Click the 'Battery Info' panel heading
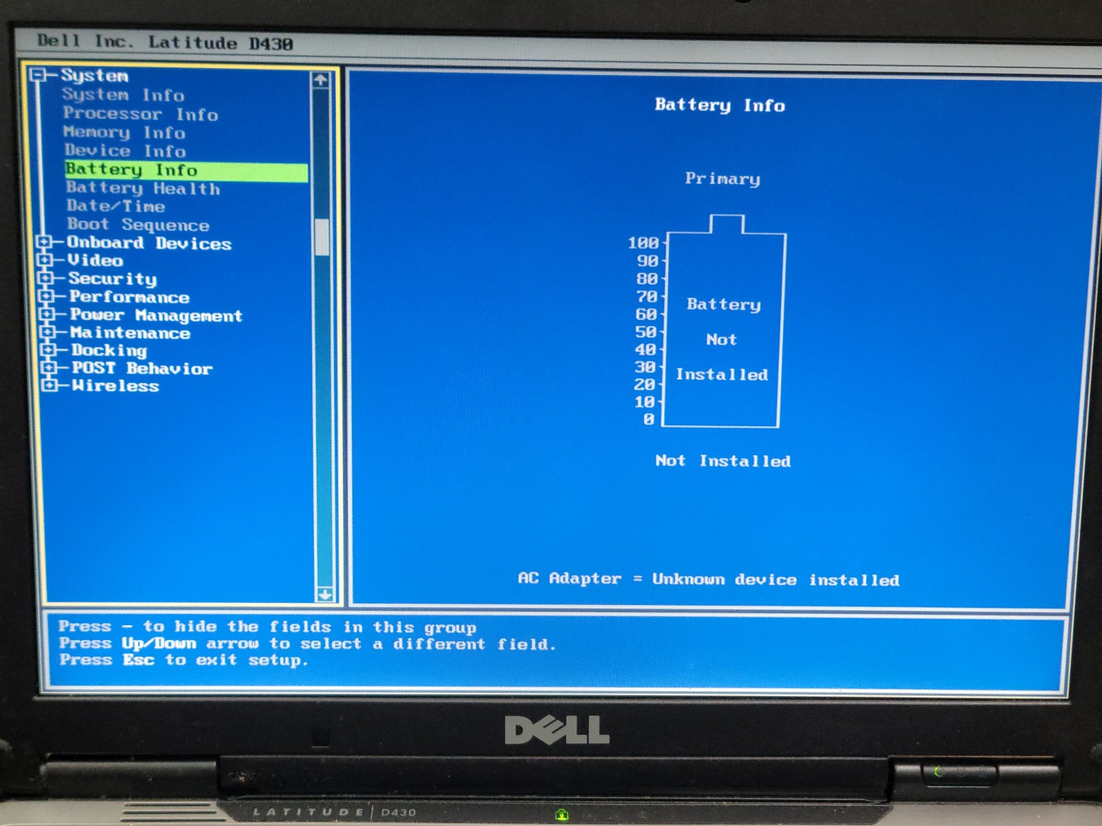 coord(720,105)
